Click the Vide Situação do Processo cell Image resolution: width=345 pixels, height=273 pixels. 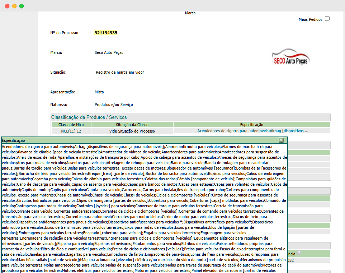pos(132,131)
